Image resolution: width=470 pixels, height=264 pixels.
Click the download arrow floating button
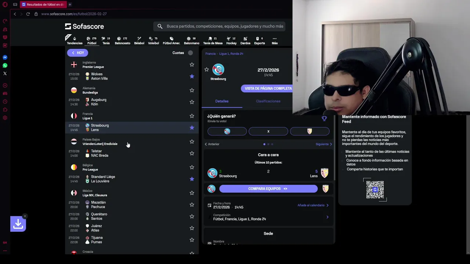pyautogui.click(x=18, y=224)
